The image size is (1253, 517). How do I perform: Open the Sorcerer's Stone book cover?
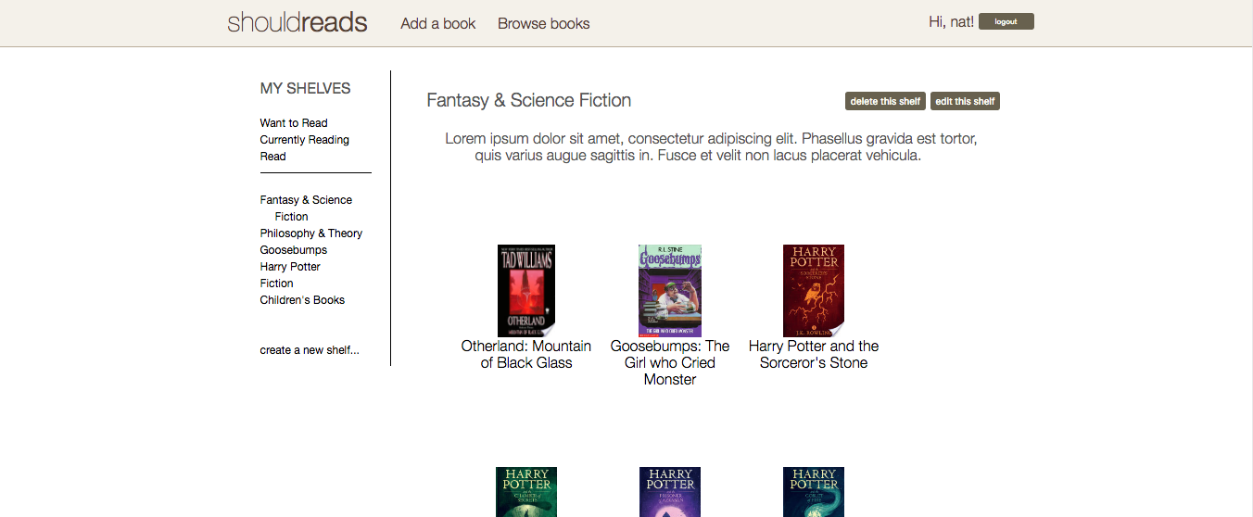click(814, 290)
